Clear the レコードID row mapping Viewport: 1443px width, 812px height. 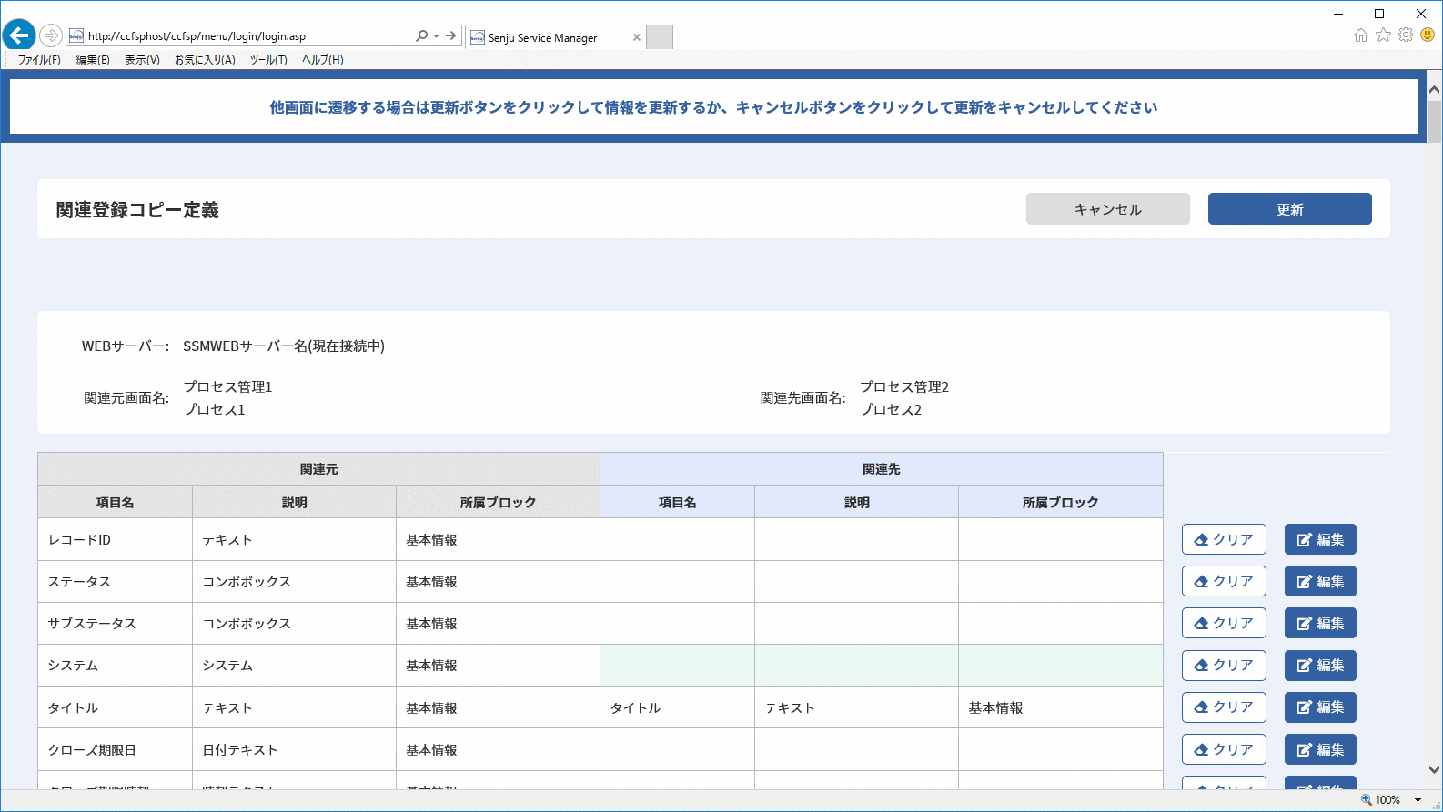1224,539
